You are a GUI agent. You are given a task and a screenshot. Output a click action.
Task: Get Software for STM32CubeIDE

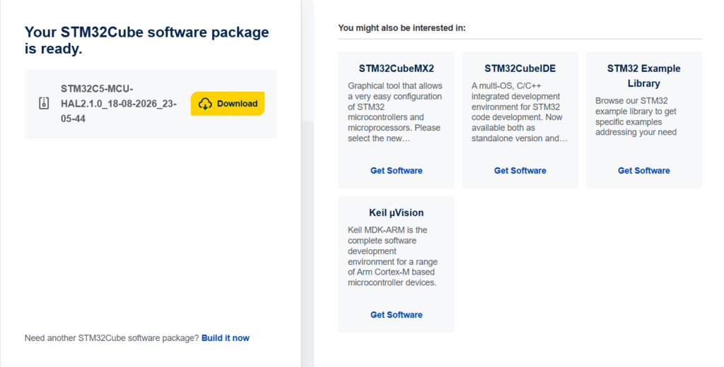[x=520, y=171]
